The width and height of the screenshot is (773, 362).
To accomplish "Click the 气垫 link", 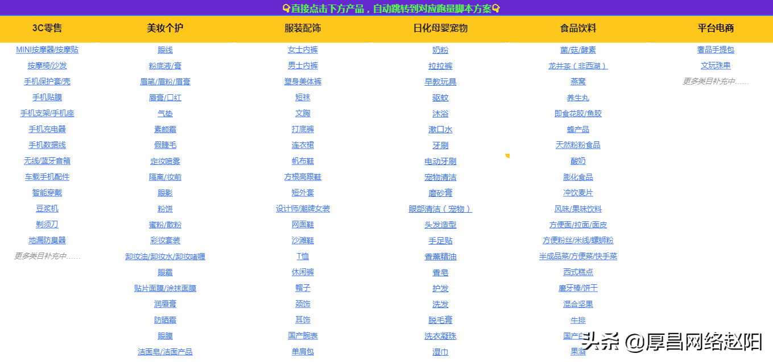I will click(165, 113).
